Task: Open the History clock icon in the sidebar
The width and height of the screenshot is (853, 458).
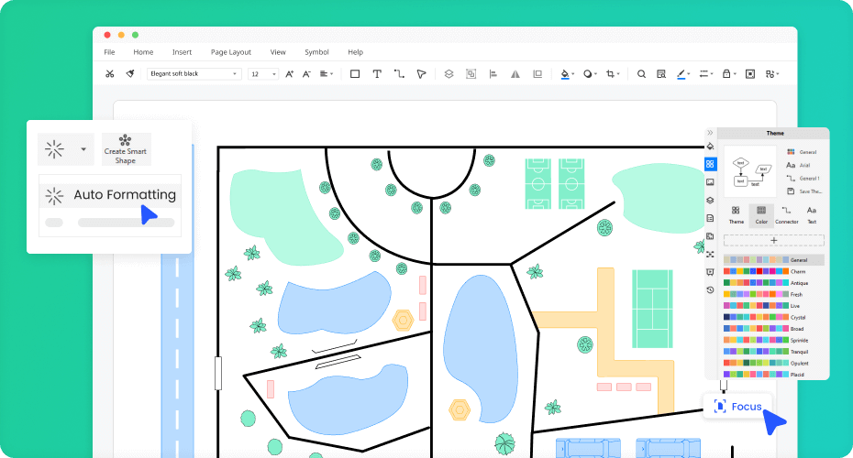Action: pyautogui.click(x=710, y=290)
